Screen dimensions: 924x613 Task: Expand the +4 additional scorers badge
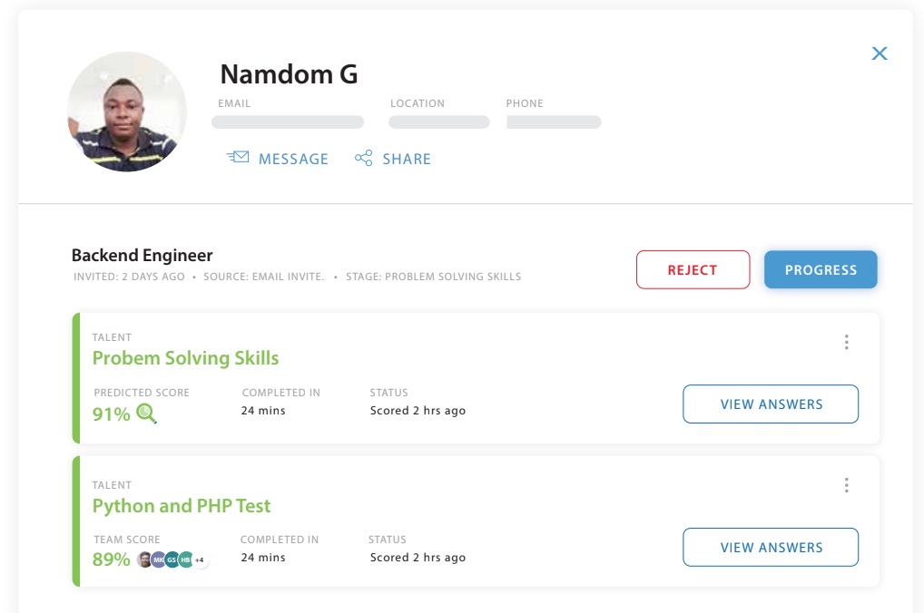tap(200, 560)
